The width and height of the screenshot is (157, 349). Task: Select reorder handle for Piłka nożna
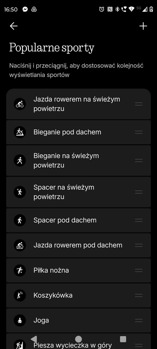point(139,270)
